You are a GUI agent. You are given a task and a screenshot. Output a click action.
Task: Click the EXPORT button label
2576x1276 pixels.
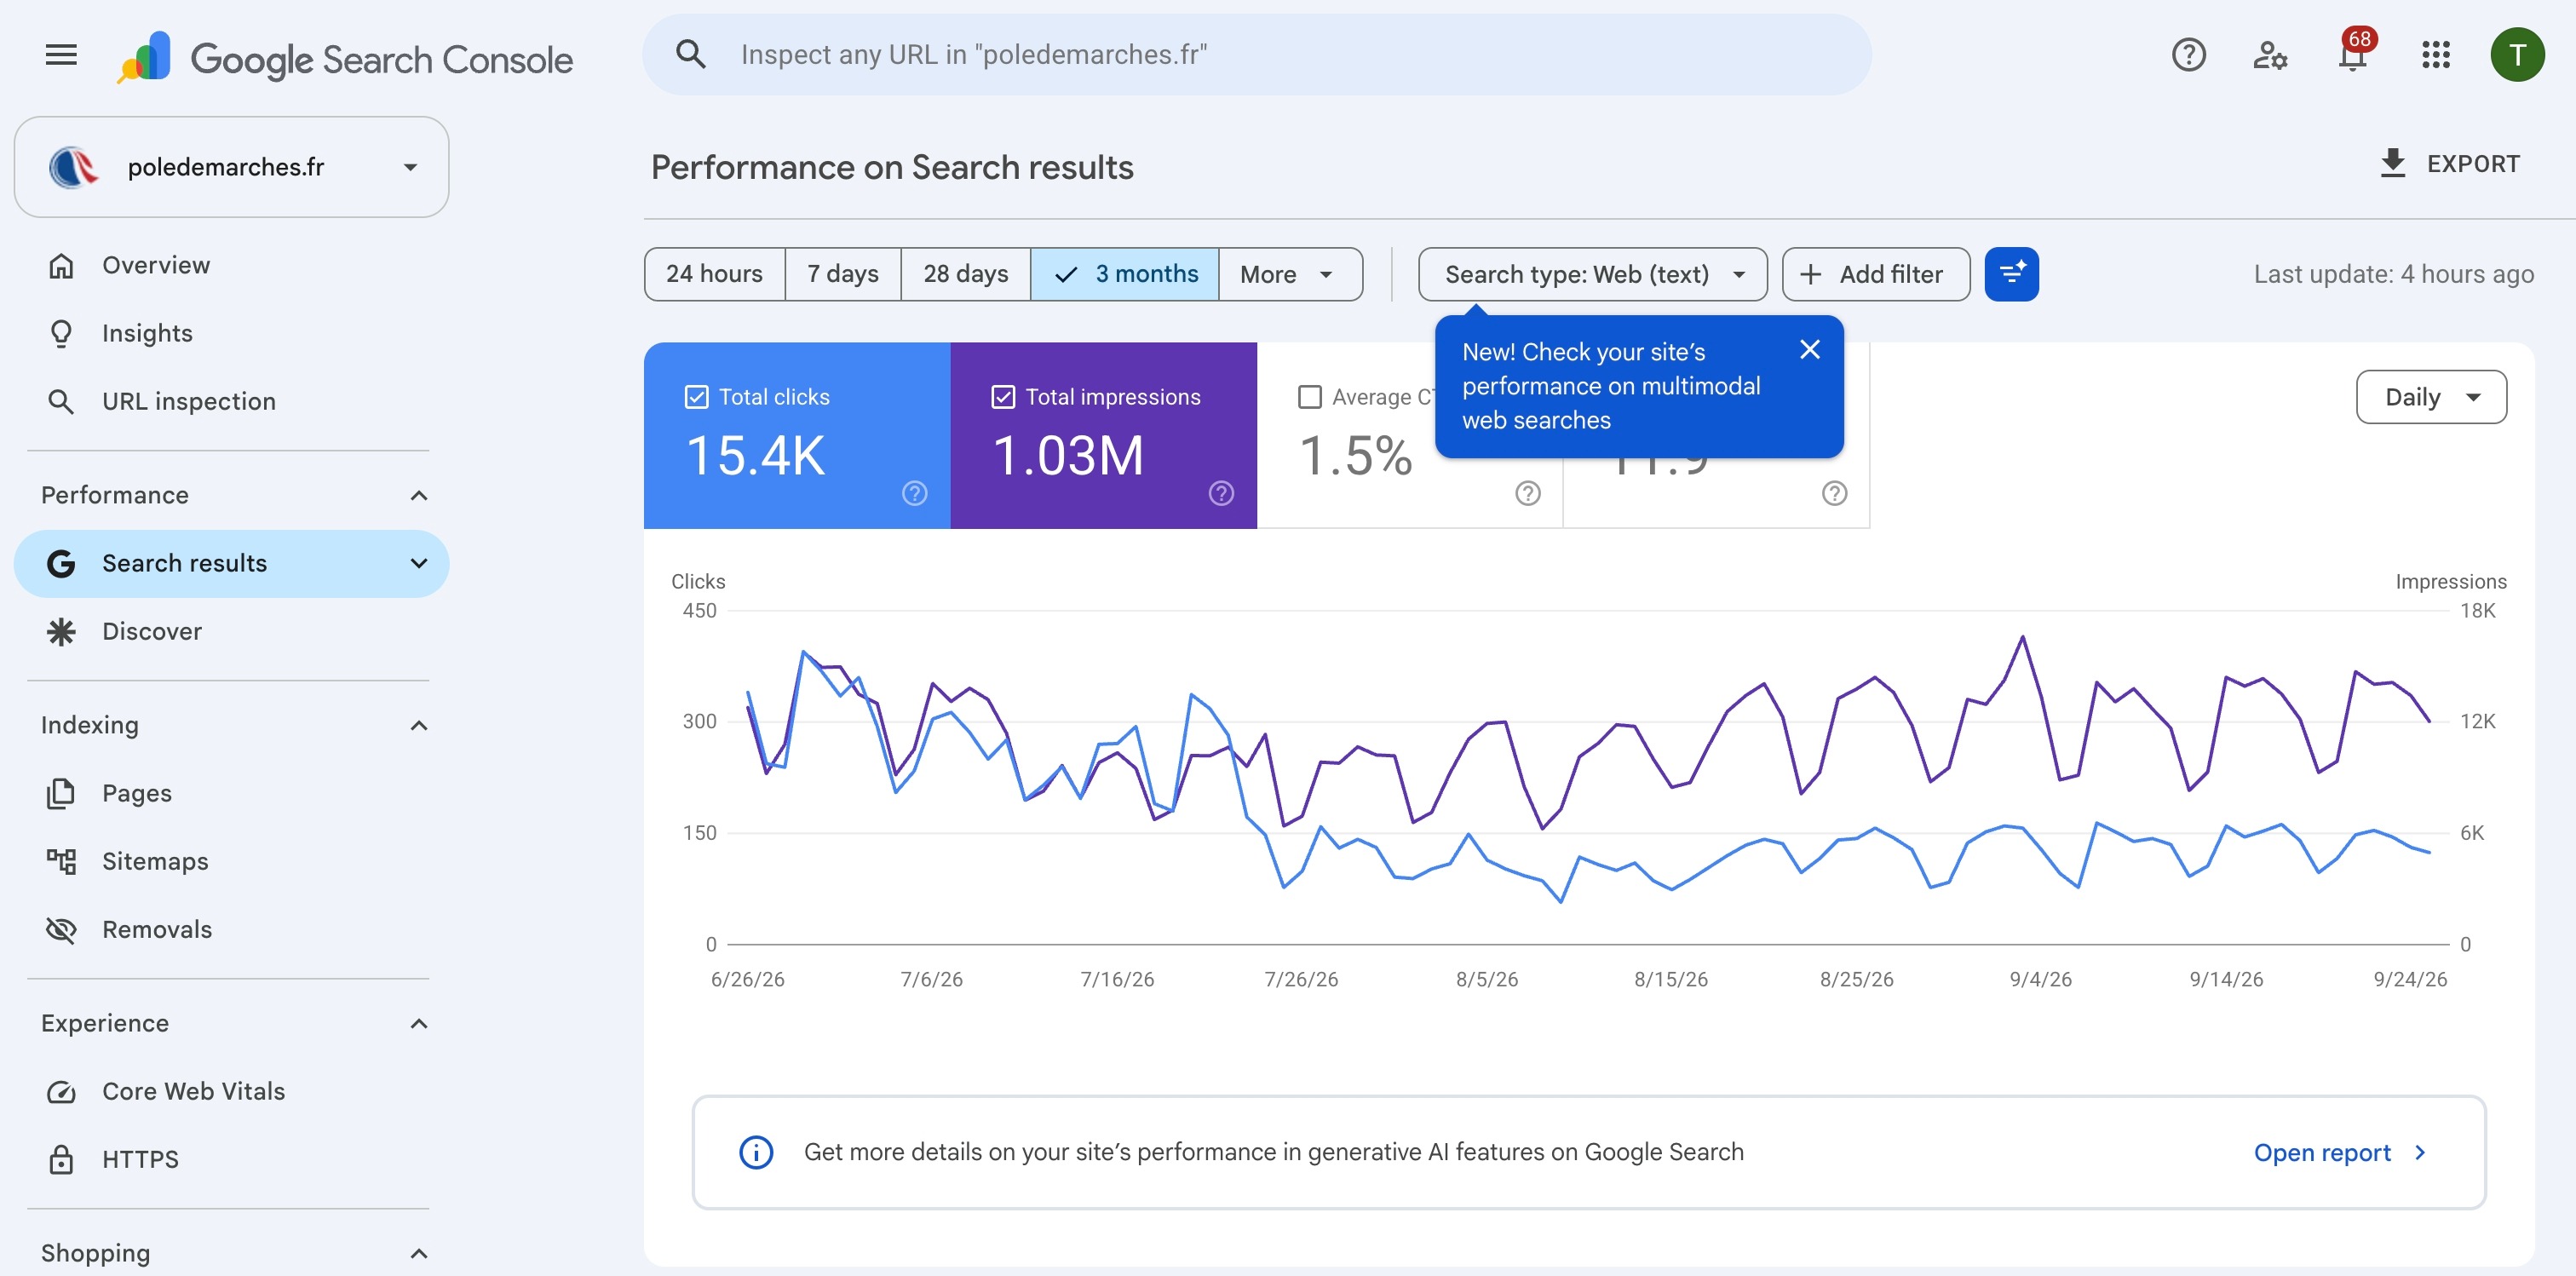click(x=2473, y=164)
